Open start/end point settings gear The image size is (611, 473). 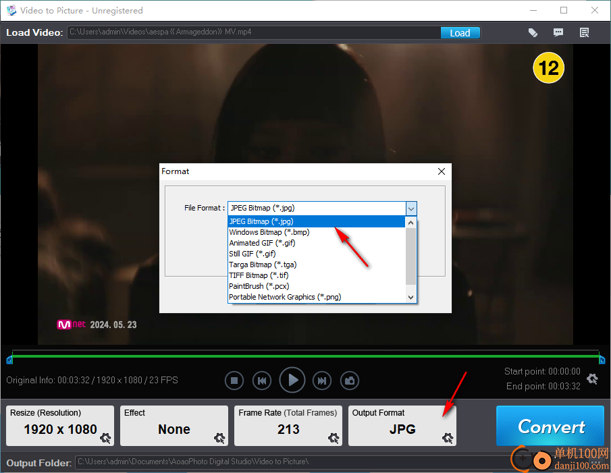592,379
